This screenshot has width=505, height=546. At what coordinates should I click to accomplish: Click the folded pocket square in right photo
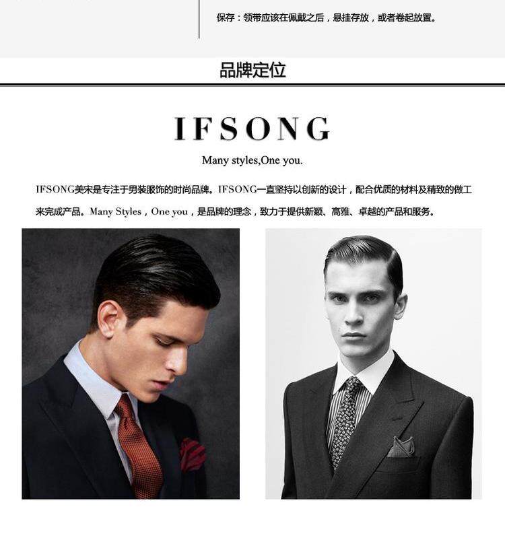(401, 447)
